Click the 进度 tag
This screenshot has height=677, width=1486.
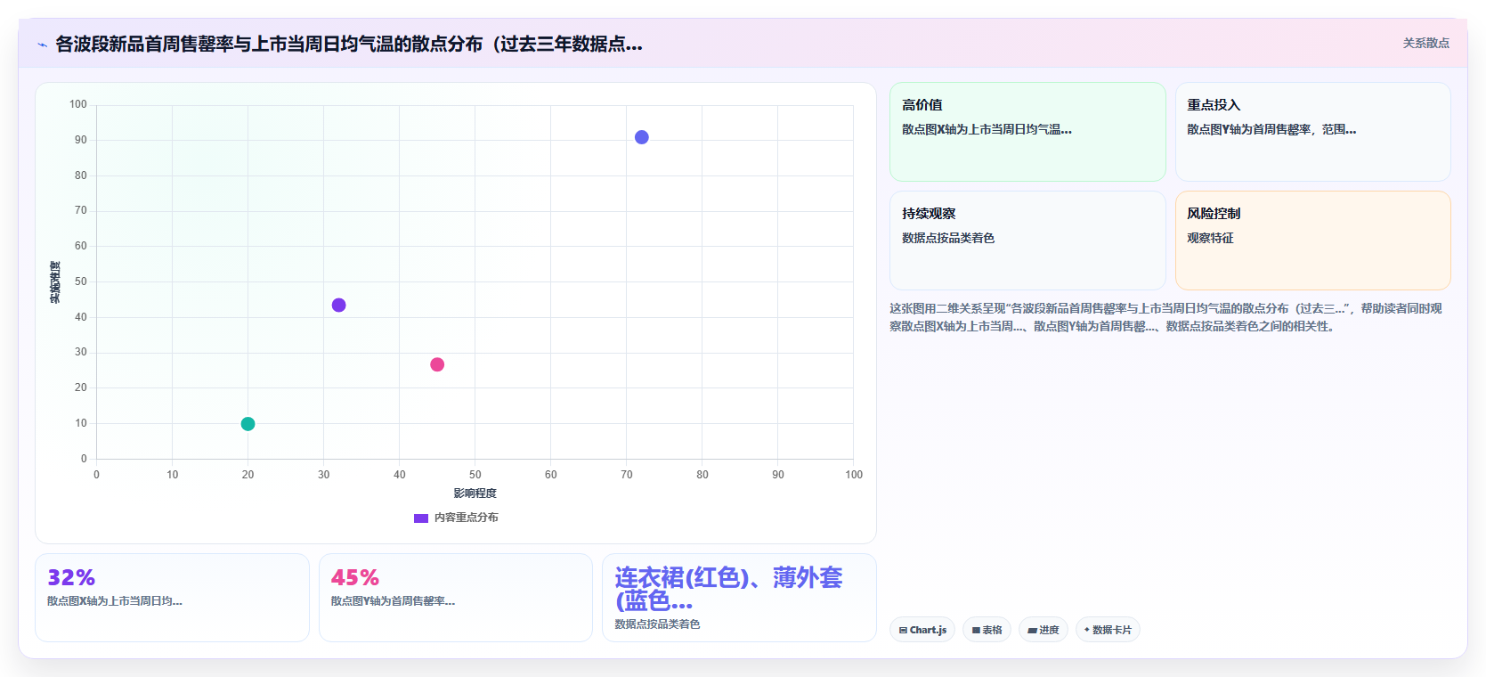pyautogui.click(x=1043, y=630)
